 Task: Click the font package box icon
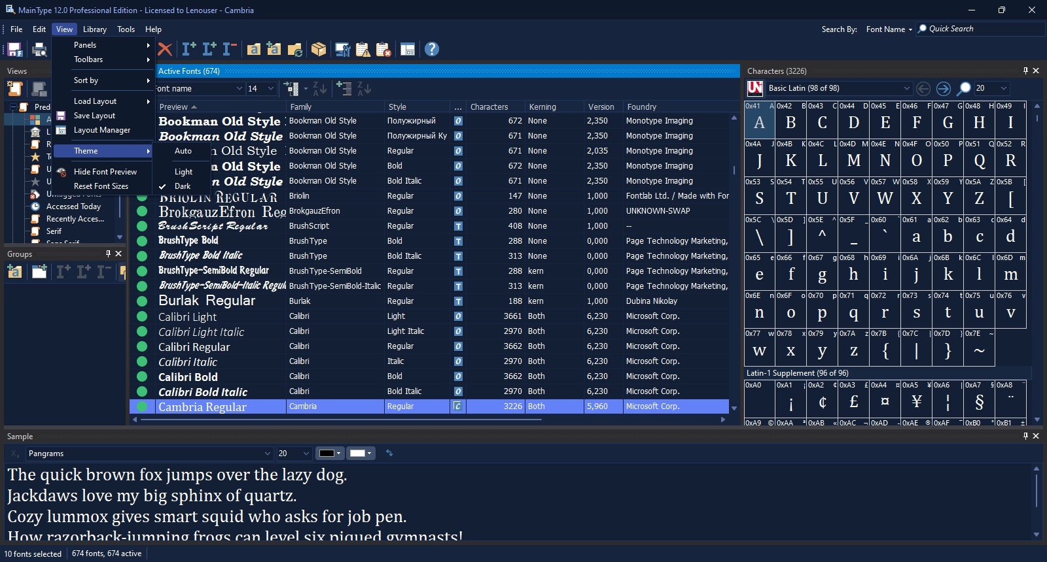coord(319,50)
